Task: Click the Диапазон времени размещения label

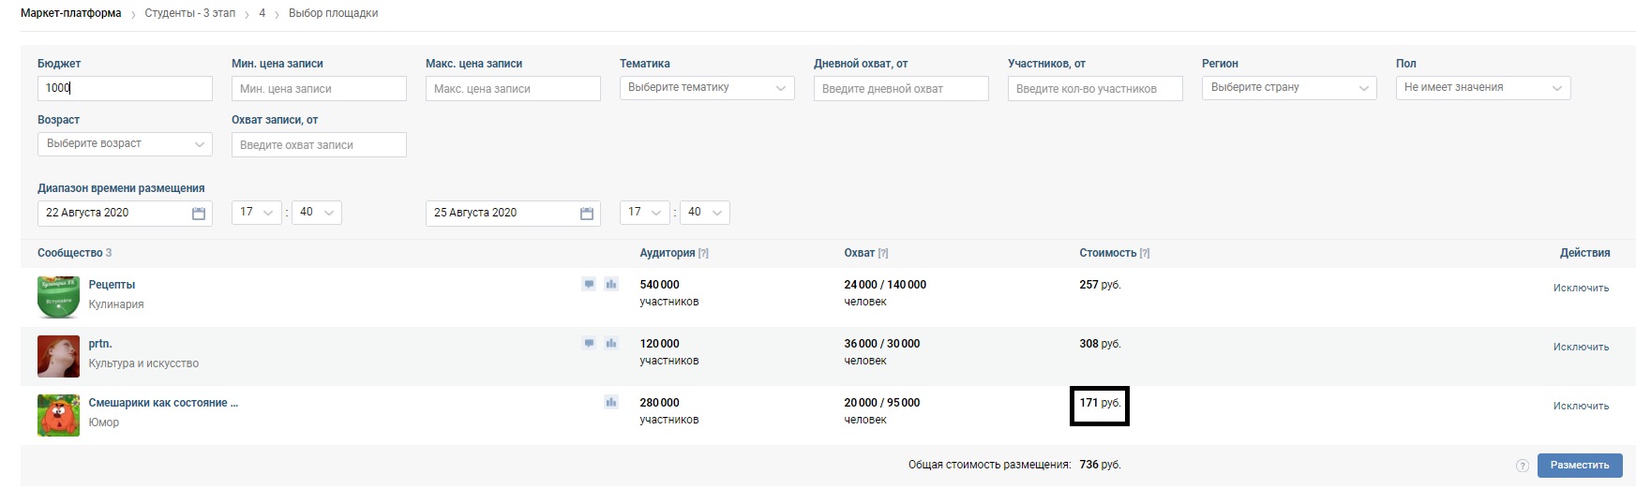Action: pyautogui.click(x=121, y=188)
